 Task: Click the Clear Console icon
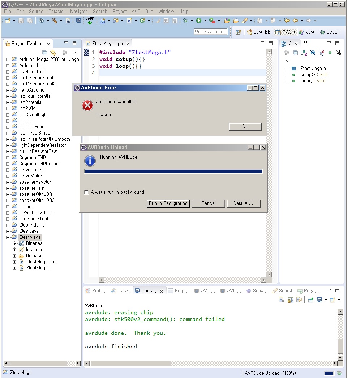(282, 300)
